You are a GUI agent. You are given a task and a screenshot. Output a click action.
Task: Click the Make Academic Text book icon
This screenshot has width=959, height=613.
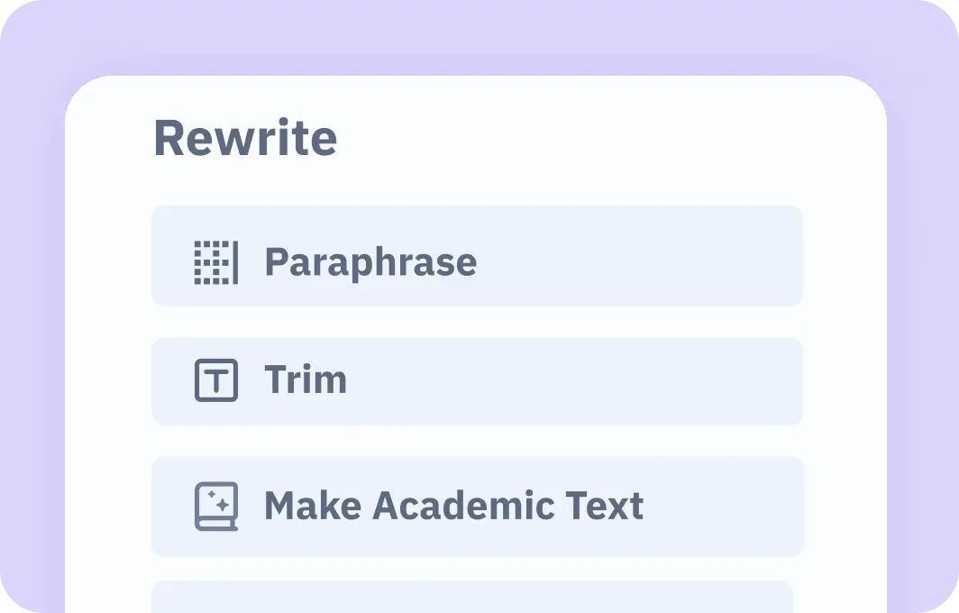point(216,507)
